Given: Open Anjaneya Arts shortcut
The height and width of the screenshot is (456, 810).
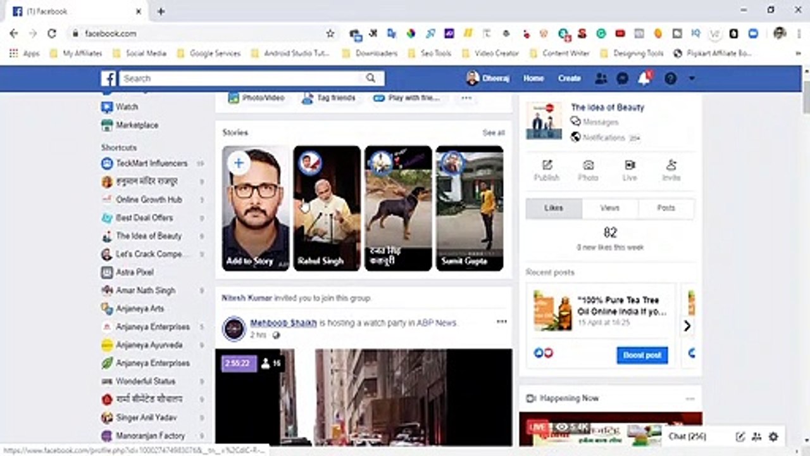Looking at the screenshot, I should click(x=140, y=308).
